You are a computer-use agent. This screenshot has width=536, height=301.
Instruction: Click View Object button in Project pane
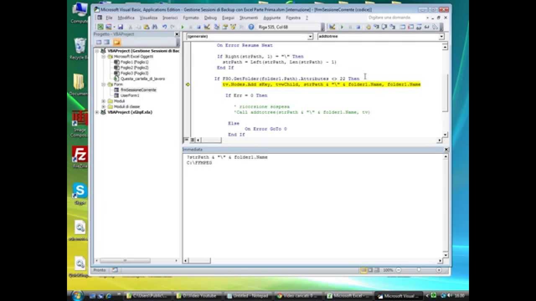pos(107,42)
